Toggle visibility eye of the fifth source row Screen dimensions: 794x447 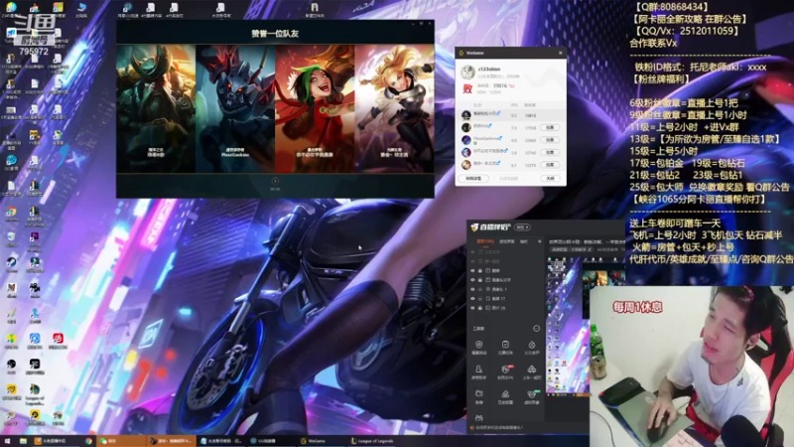point(473,289)
